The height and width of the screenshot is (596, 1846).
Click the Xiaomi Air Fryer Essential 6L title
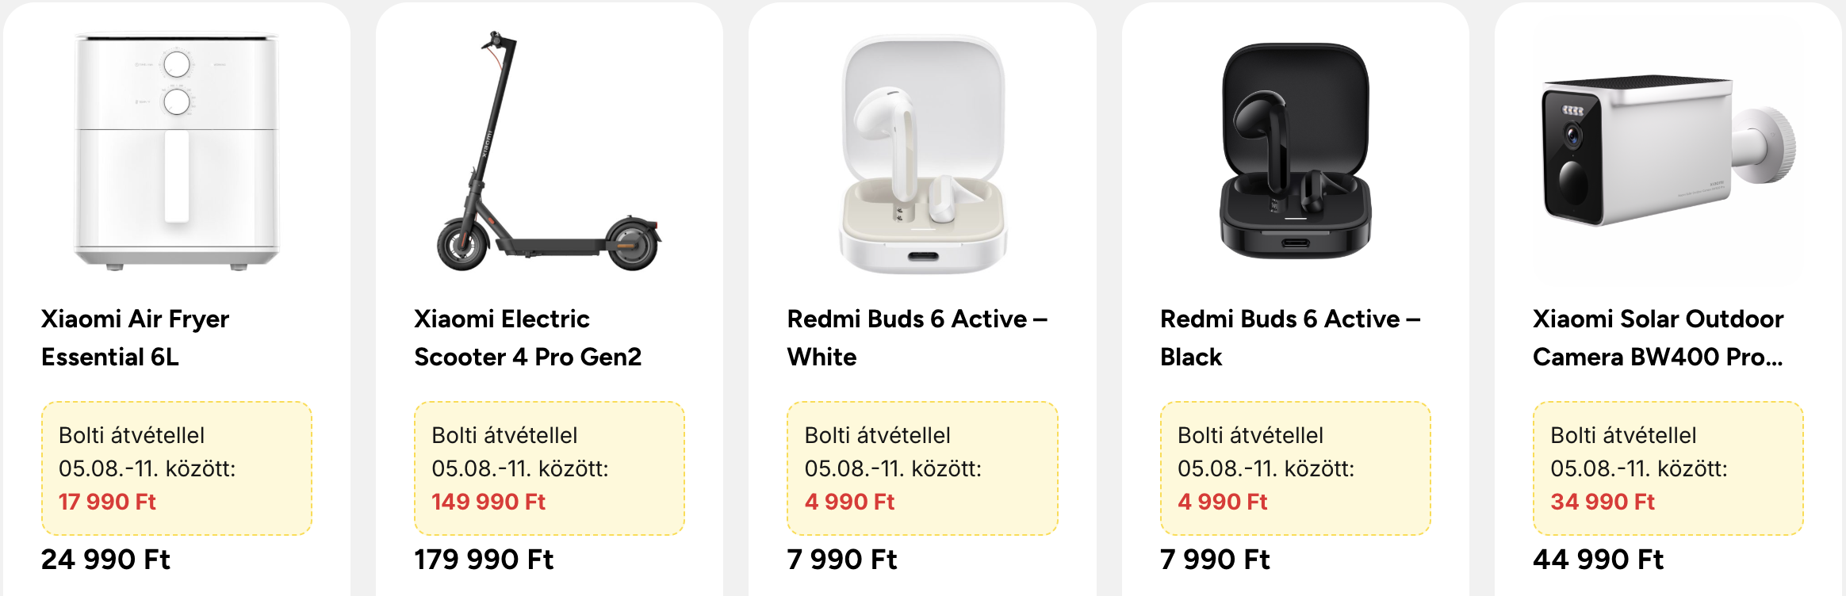click(x=136, y=338)
